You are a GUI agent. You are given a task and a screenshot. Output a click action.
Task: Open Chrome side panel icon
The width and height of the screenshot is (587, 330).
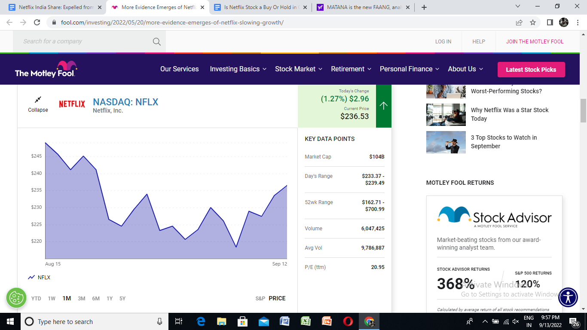(550, 22)
